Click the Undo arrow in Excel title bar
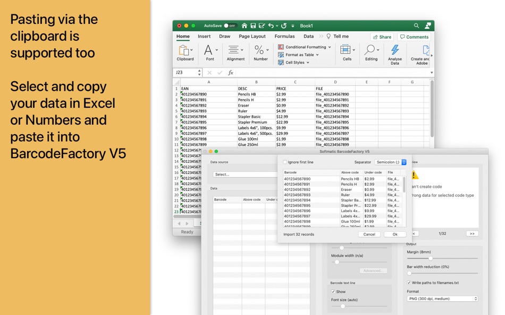Screen dimensions: 505x315 point(271,25)
